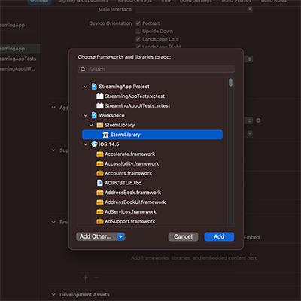Open the Add Other dropdown arrow
Image resolution: width=301 pixels, height=301 pixels.
(120, 236)
